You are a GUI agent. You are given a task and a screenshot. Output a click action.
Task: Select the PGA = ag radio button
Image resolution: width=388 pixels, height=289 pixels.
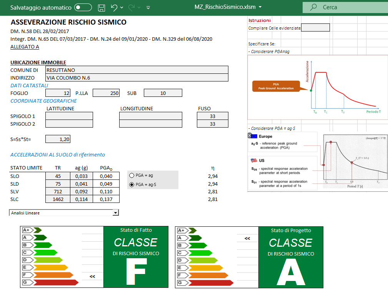click(x=132, y=175)
